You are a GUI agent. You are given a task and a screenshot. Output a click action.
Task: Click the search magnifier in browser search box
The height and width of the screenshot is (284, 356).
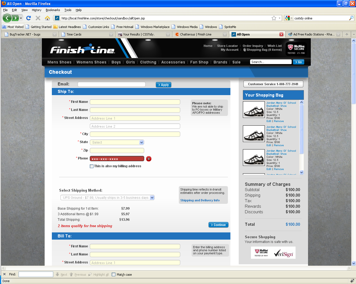(x=351, y=18)
